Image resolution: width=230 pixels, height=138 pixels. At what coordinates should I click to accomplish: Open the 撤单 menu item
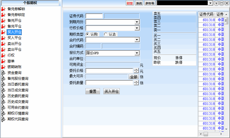tap(11, 61)
